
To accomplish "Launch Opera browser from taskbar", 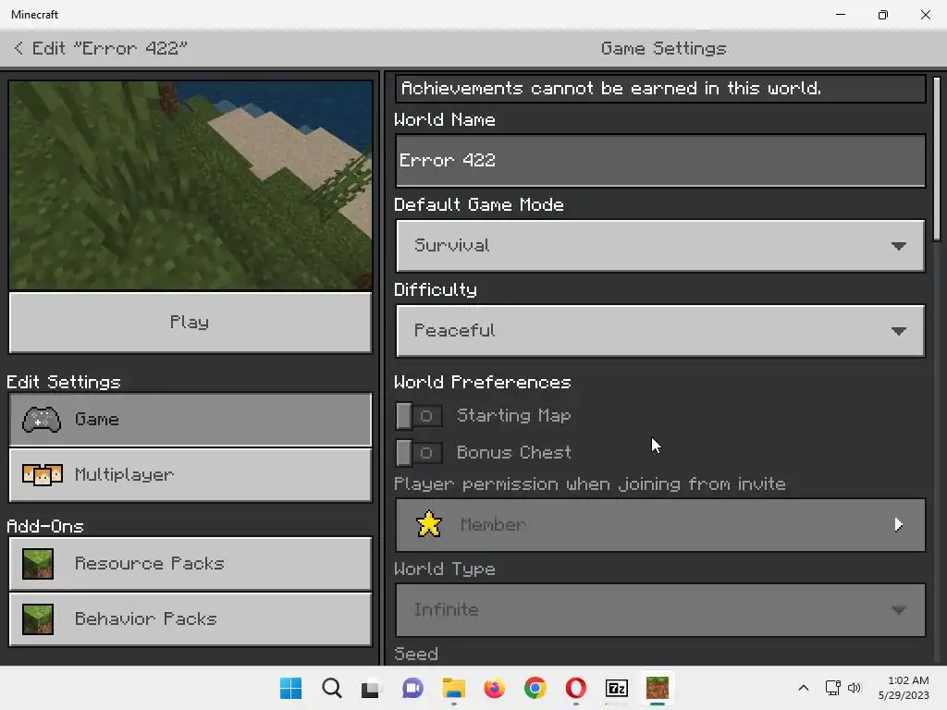I will tap(575, 688).
